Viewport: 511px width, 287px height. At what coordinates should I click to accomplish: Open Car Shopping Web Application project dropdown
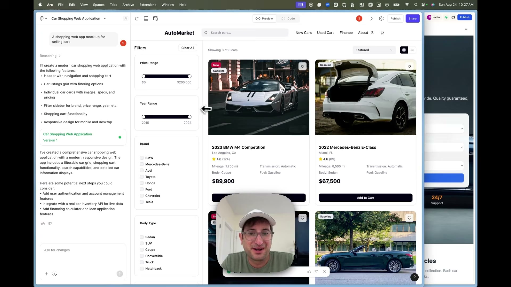79,19
